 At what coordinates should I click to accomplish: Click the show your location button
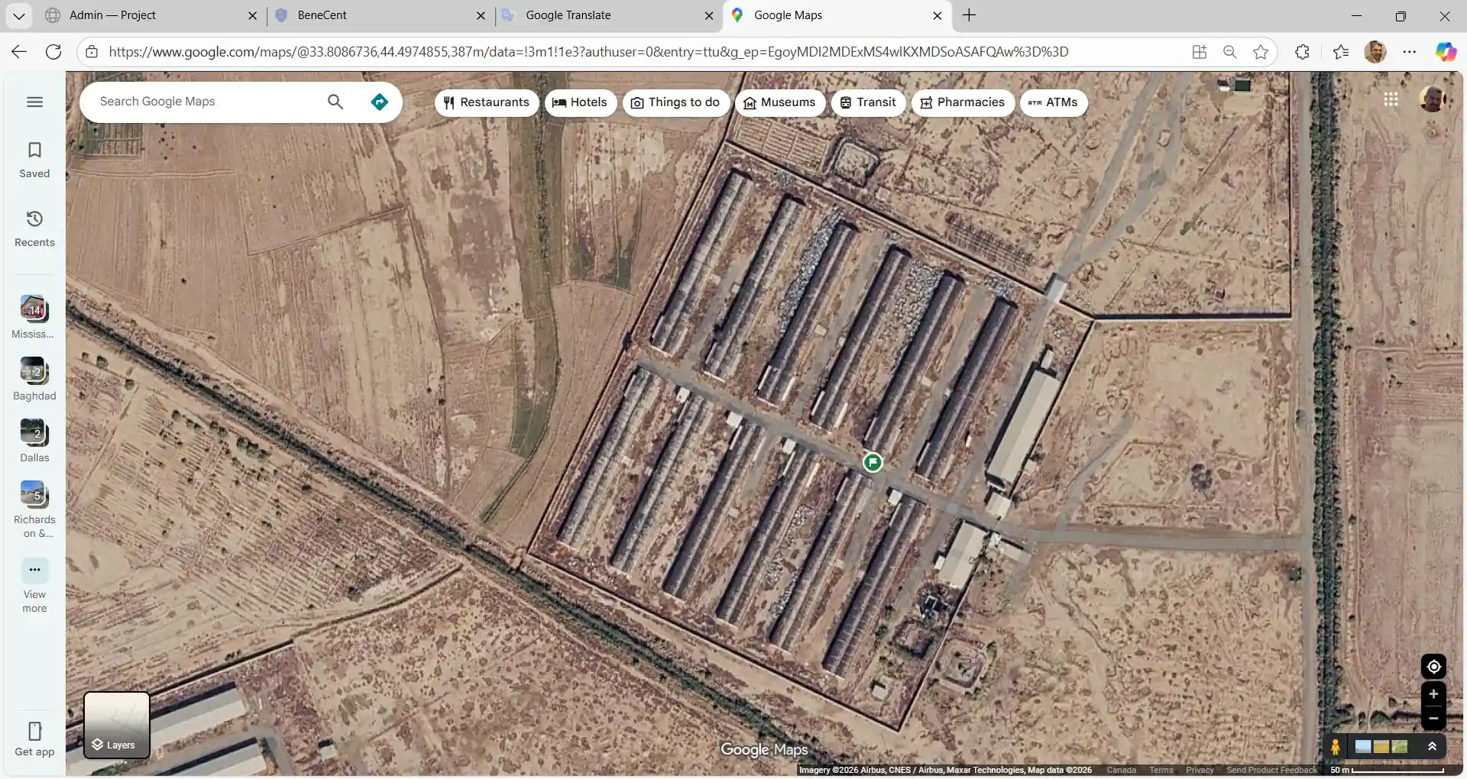[1433, 667]
